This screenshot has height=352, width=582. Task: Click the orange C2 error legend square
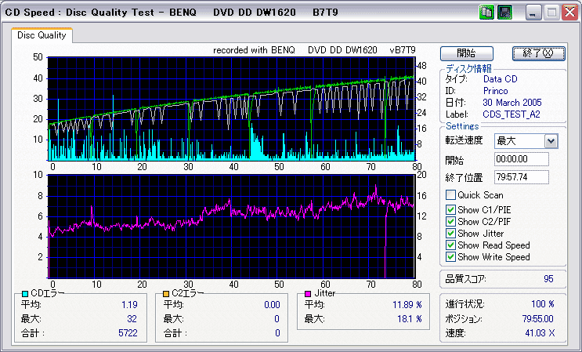pyautogui.click(x=165, y=293)
